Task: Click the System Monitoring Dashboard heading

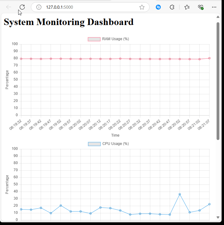Action: 68,22
